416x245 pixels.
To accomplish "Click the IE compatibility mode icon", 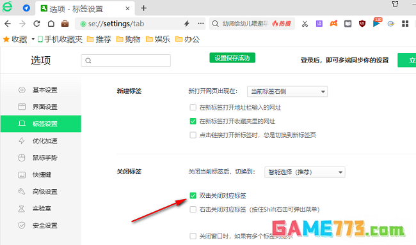I will click(391, 24).
